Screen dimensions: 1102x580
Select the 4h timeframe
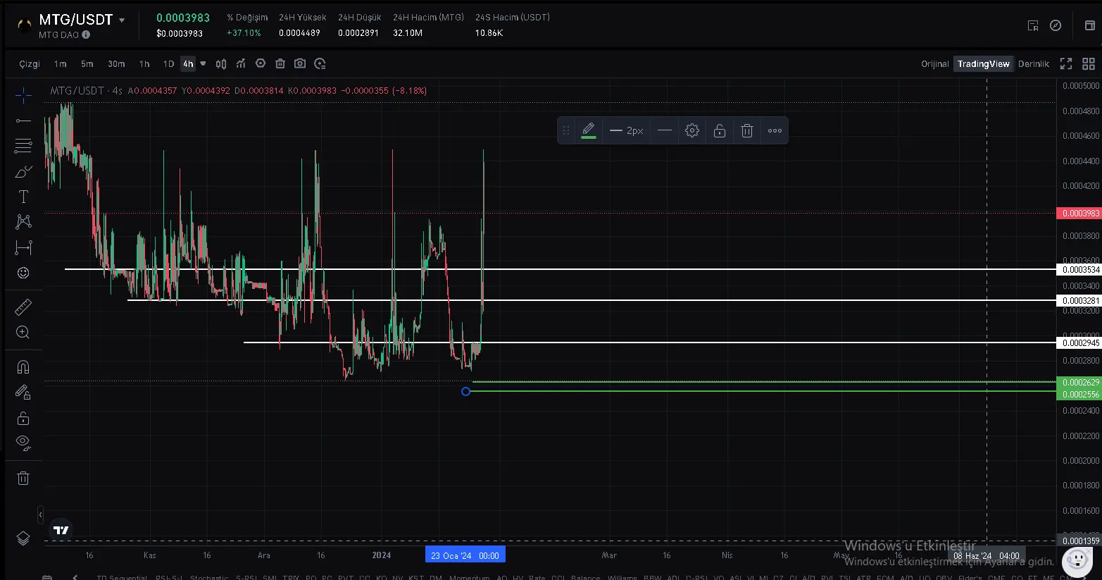188,63
